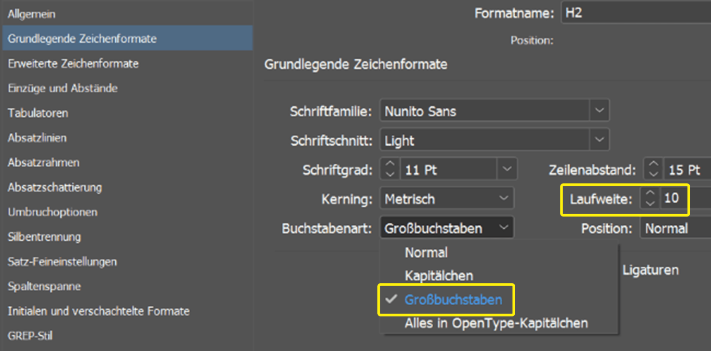
Task: Go to Einzüge und Abstände
Action: (62, 88)
